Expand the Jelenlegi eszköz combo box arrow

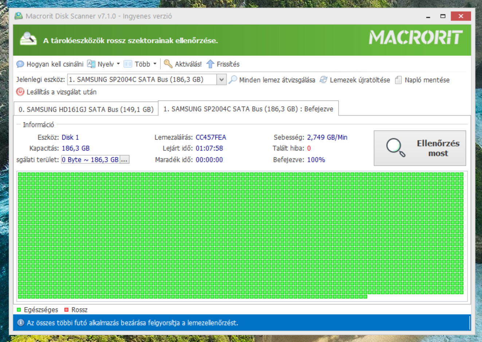coord(222,79)
